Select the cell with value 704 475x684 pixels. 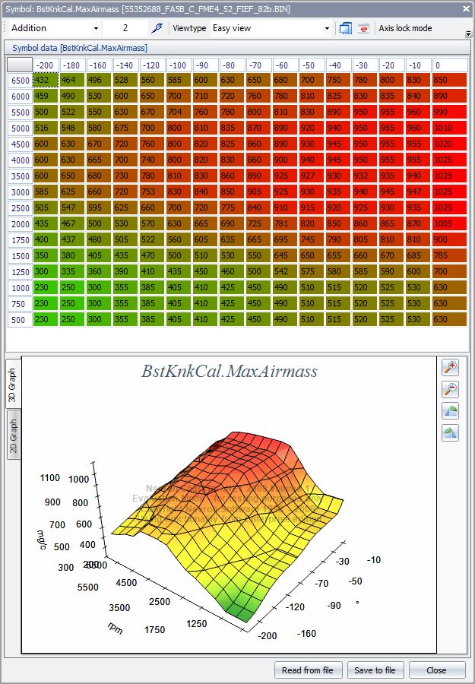(x=179, y=112)
